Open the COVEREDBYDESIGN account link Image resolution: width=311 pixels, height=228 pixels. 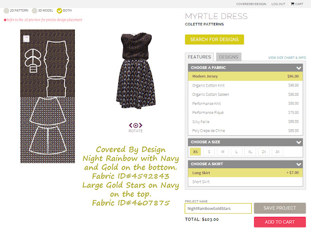pos(251,4)
